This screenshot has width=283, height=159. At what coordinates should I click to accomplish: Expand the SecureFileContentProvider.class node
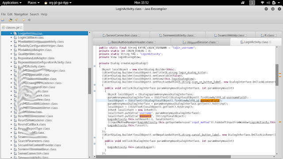pos(11,145)
